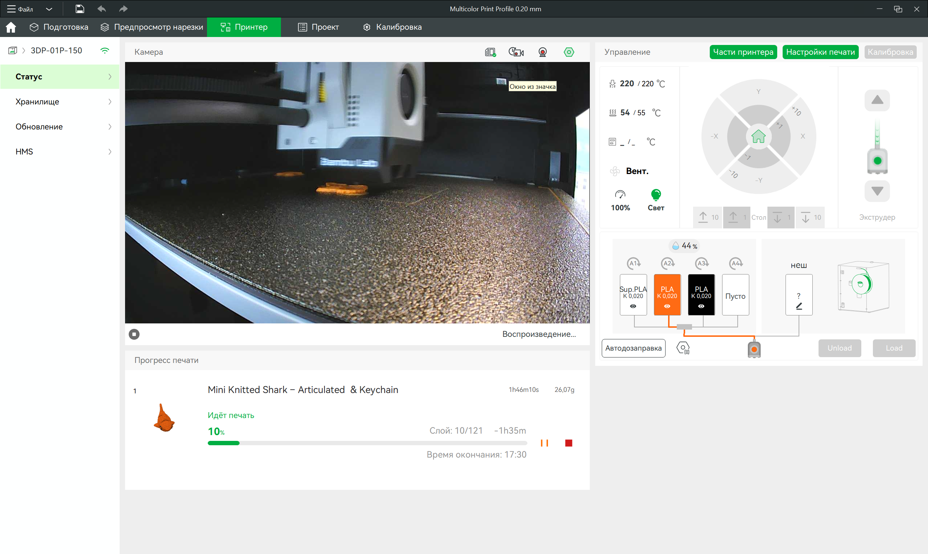
Task: Click the home axes icon in jog wheel
Action: click(758, 137)
